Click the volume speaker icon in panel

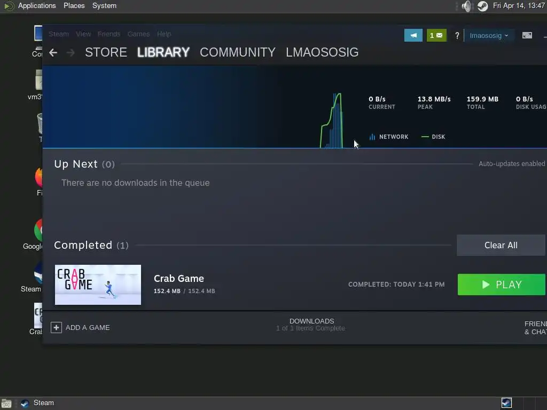[466, 6]
